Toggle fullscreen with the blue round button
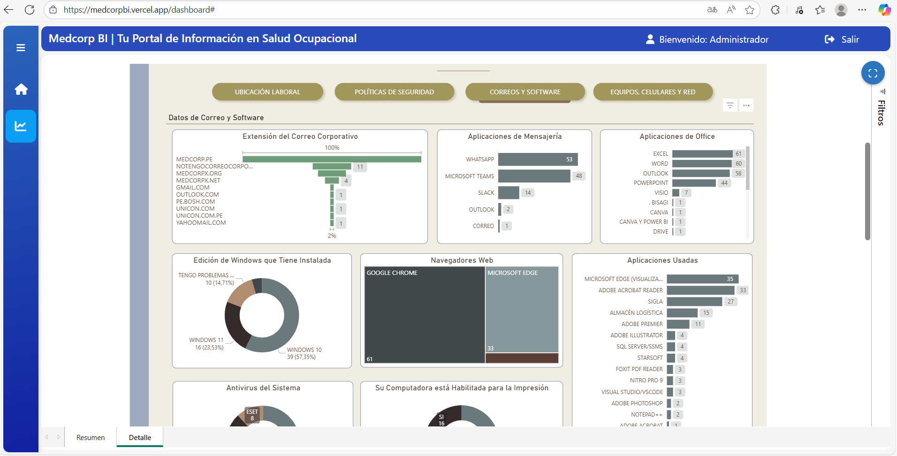Image resolution: width=897 pixels, height=456 pixels. coord(873,73)
